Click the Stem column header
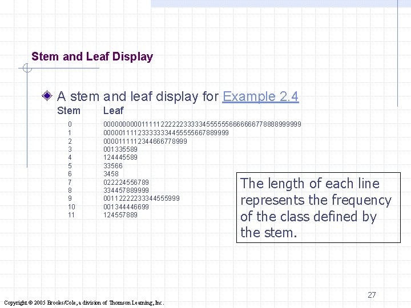The image size is (411, 308). [x=68, y=111]
